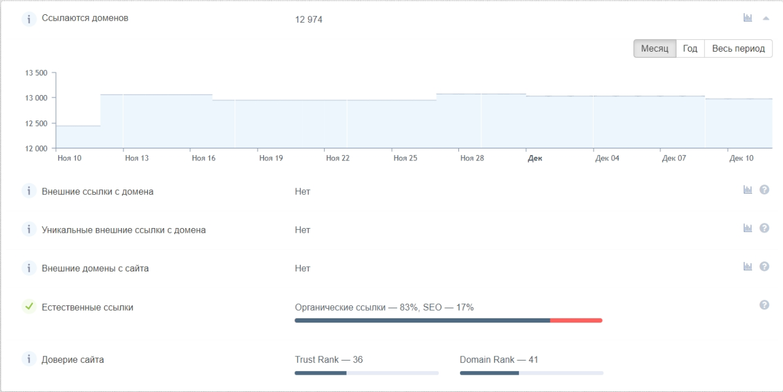Collapse the Ссылаются доменов chart arrow
This screenshot has height=392, width=783.
click(766, 18)
